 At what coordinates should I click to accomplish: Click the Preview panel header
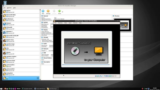117,16
